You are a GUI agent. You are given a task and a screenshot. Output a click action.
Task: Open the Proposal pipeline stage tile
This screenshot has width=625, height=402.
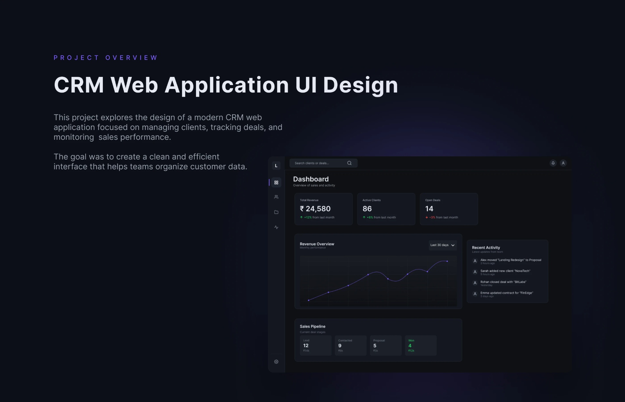(386, 345)
